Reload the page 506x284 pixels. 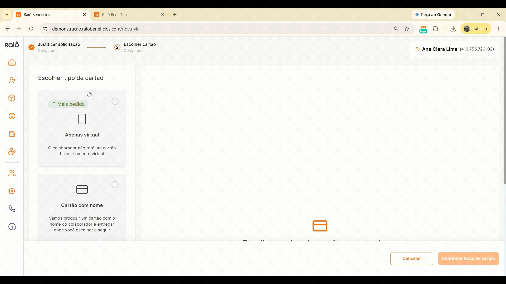32,29
